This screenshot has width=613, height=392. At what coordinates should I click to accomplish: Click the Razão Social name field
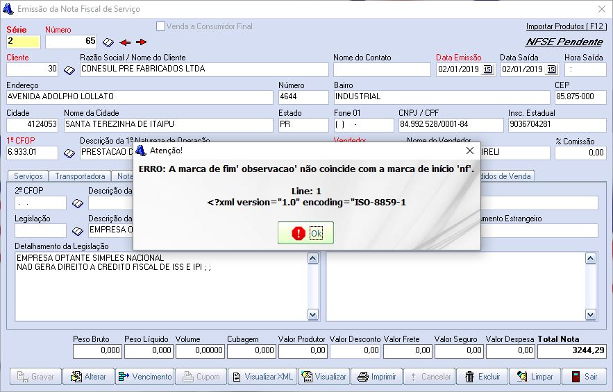203,69
